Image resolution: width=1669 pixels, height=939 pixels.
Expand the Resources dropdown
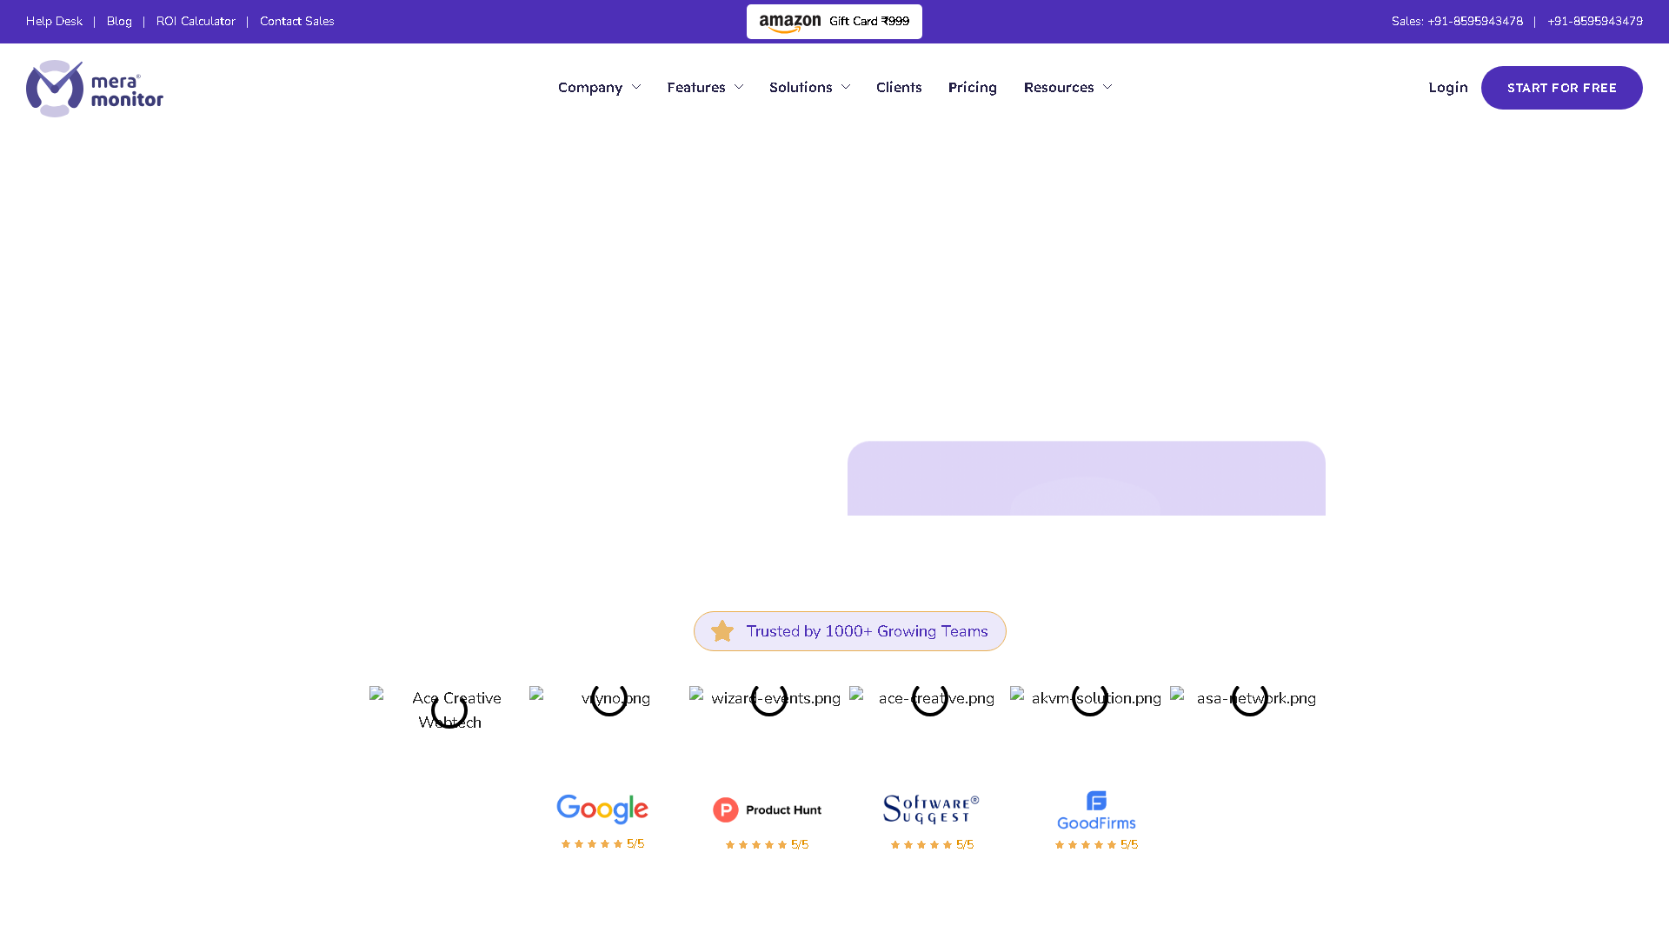click(1067, 87)
